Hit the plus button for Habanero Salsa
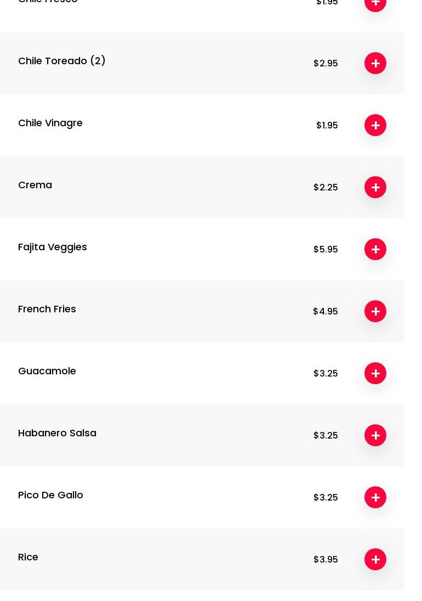422x601 pixels. [x=375, y=435]
